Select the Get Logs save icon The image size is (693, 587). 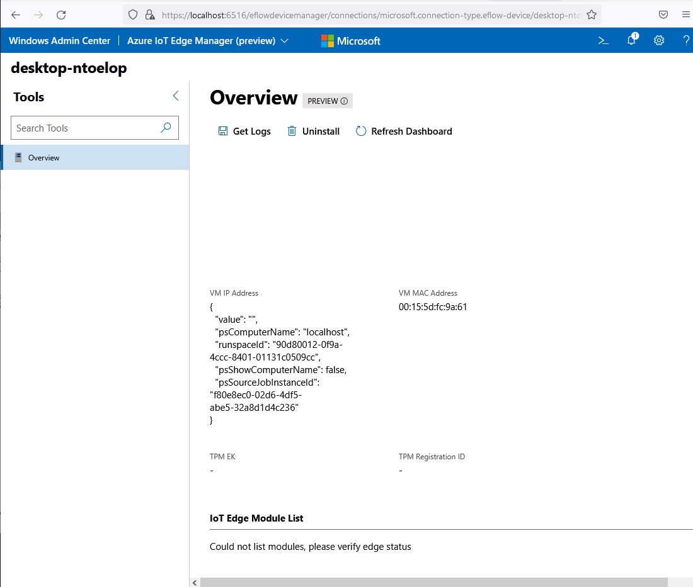pos(223,131)
